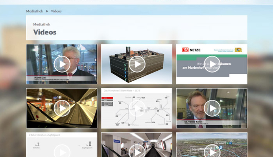Play the DB Netze Marienhof trees video
273x157 pixels.
212,64
